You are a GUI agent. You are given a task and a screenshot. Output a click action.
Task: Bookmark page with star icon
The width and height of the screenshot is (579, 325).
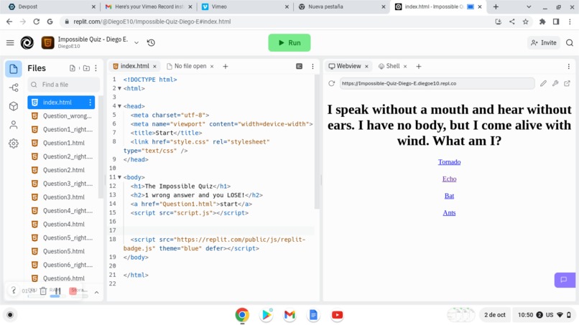[x=525, y=22]
